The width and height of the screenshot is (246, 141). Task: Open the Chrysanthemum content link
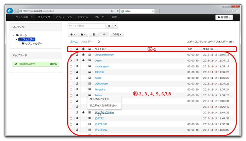point(104,55)
